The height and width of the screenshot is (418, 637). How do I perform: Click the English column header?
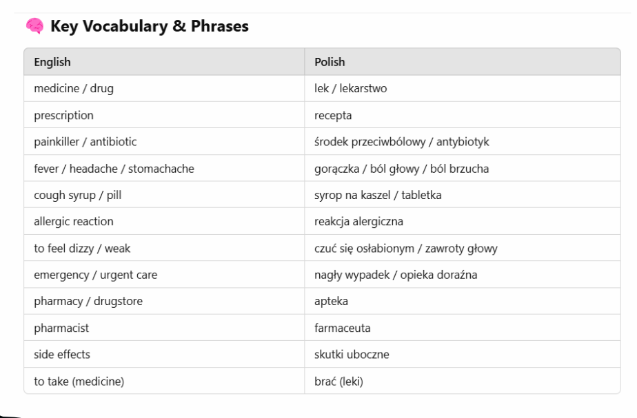[x=52, y=62]
